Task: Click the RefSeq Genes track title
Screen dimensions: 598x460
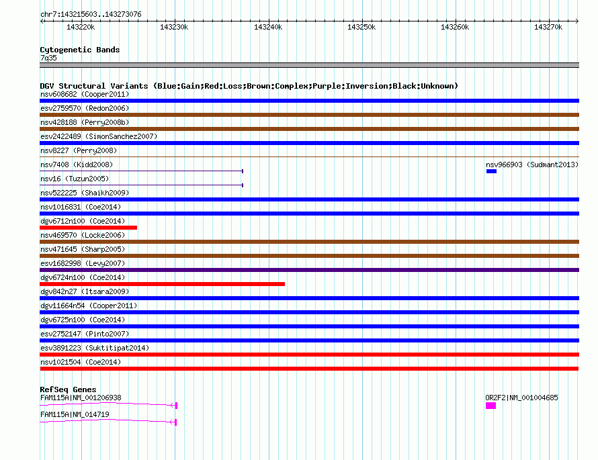Action: tap(69, 389)
